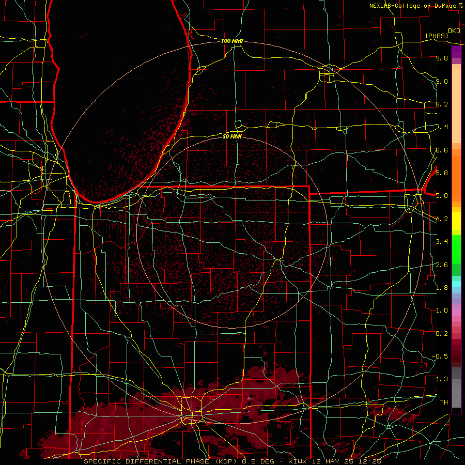
Task: Click the small pink pixel inside the southern radar echo
Action: pos(249,398)
